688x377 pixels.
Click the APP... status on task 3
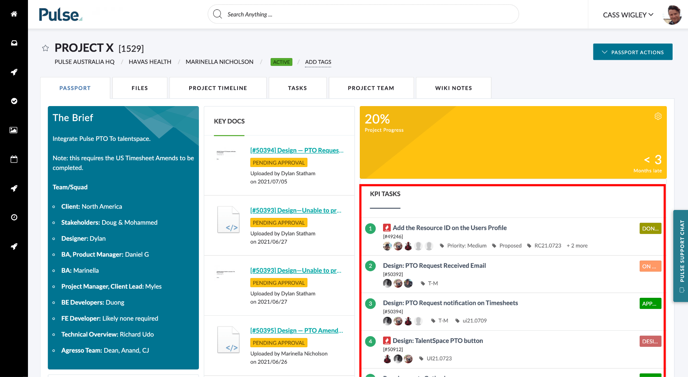pyautogui.click(x=650, y=304)
